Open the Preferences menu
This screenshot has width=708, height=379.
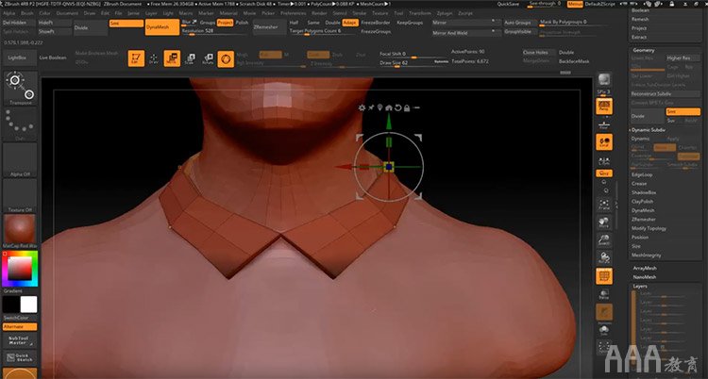[294, 13]
